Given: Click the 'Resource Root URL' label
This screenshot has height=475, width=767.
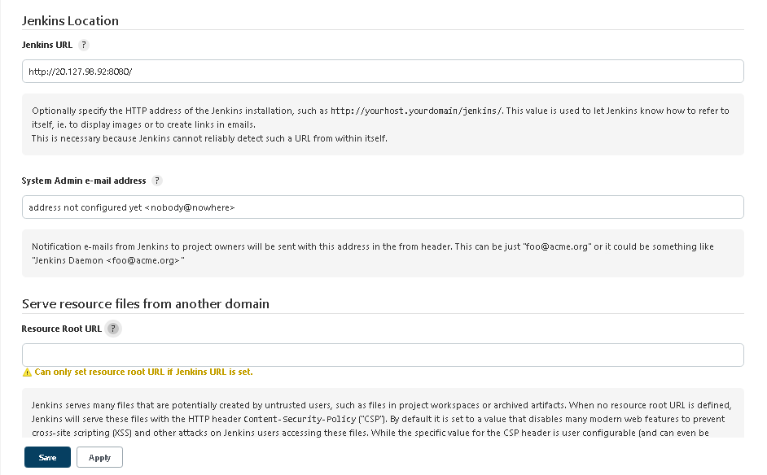Looking at the screenshot, I should [x=62, y=329].
